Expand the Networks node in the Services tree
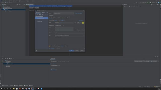 pyautogui.click(x=5, y=65)
